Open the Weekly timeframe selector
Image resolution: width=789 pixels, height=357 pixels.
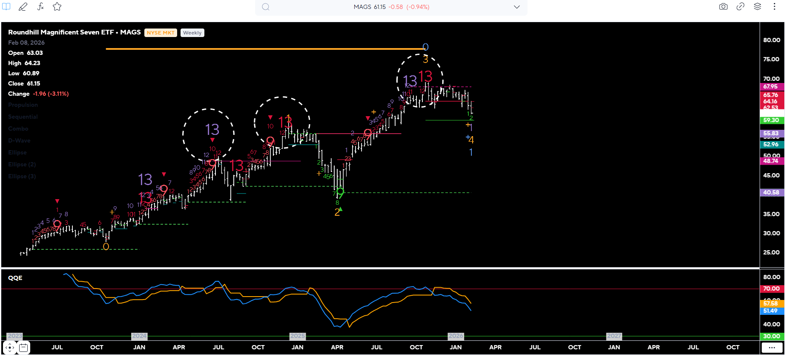click(x=192, y=33)
